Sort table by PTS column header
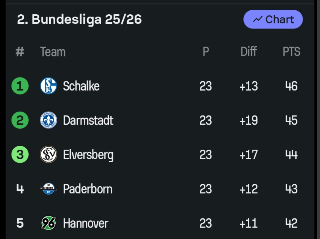 coord(291,52)
